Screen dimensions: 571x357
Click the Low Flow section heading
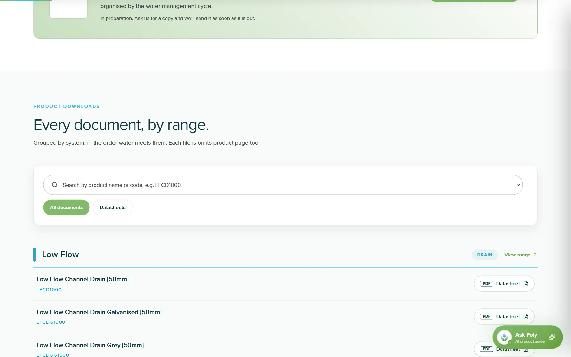(60, 255)
